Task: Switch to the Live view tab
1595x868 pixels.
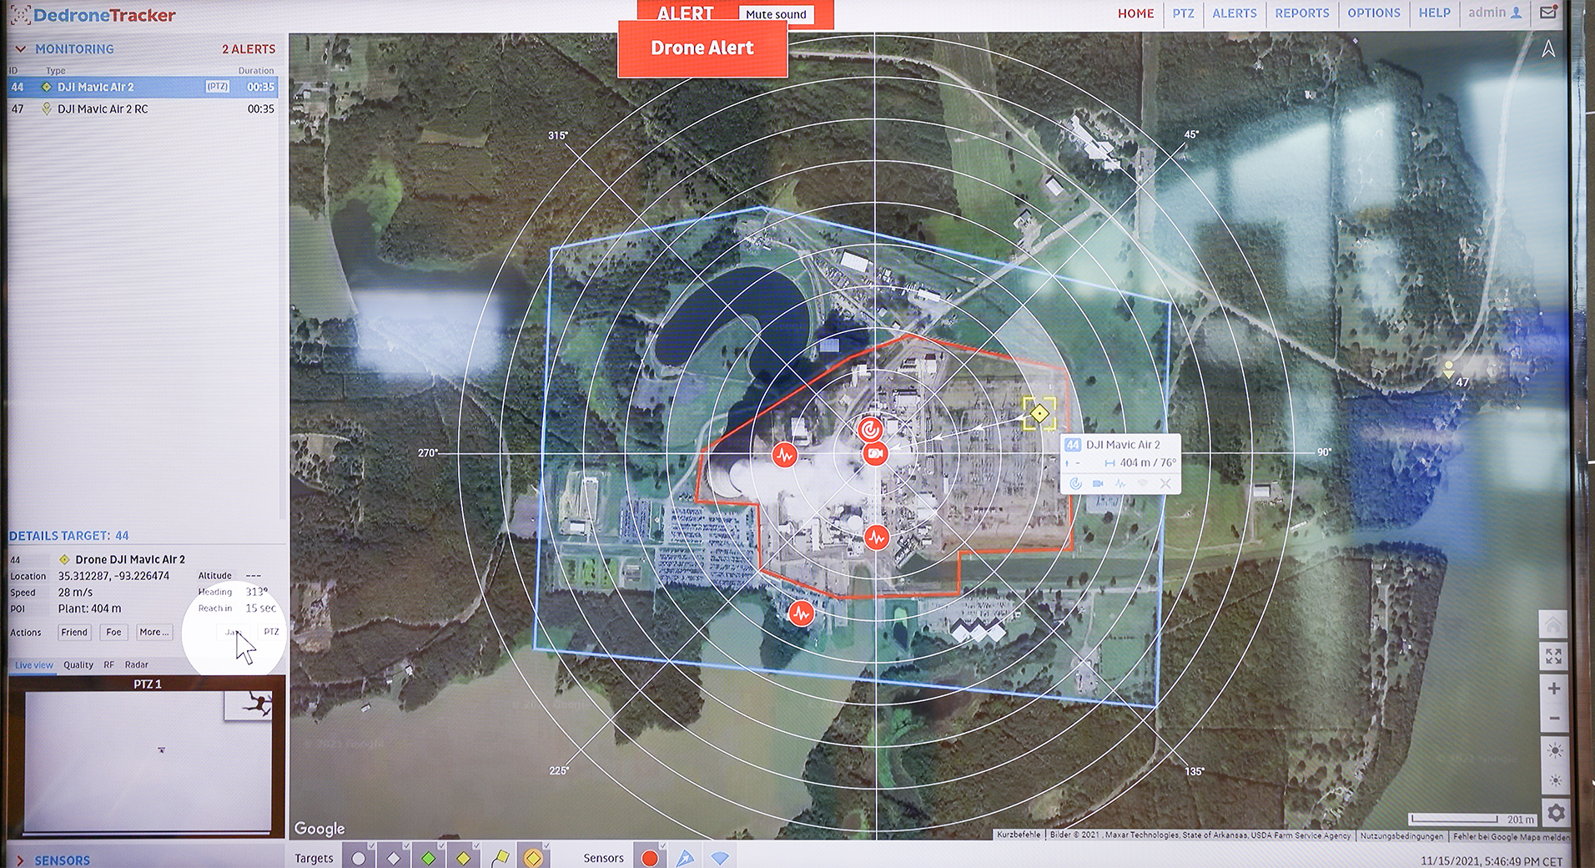Action: [34, 665]
